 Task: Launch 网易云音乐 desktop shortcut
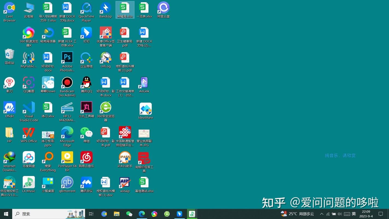pyautogui.click(x=86, y=157)
